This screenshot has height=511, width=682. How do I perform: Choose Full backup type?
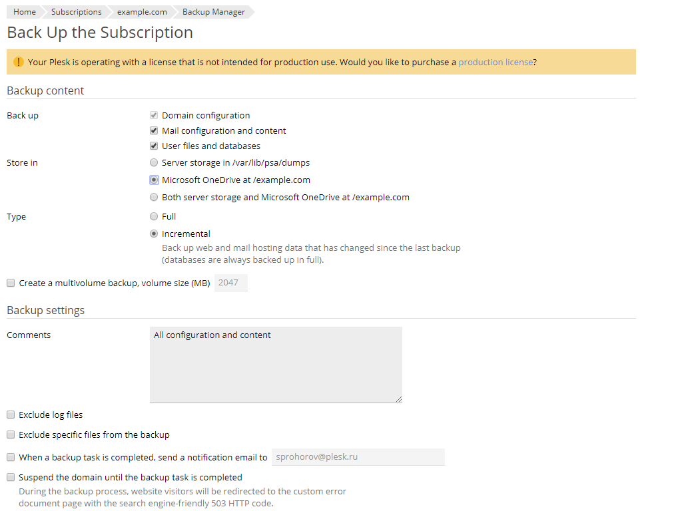(154, 217)
